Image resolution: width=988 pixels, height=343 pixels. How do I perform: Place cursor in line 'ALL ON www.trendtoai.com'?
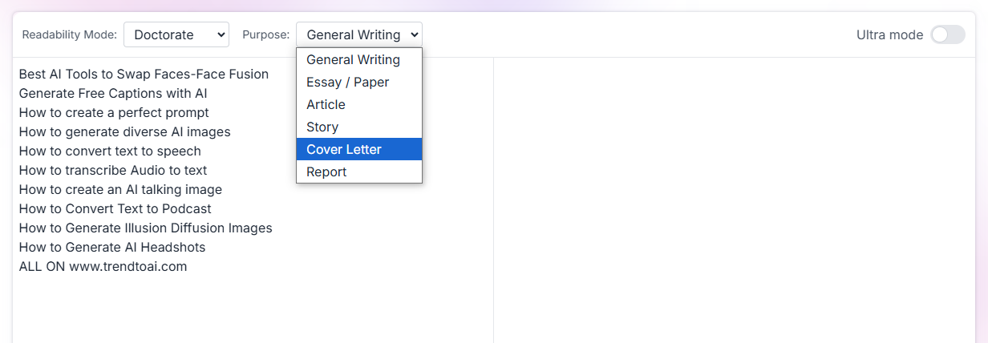click(x=103, y=266)
